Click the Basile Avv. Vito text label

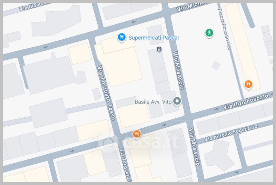click(x=153, y=102)
